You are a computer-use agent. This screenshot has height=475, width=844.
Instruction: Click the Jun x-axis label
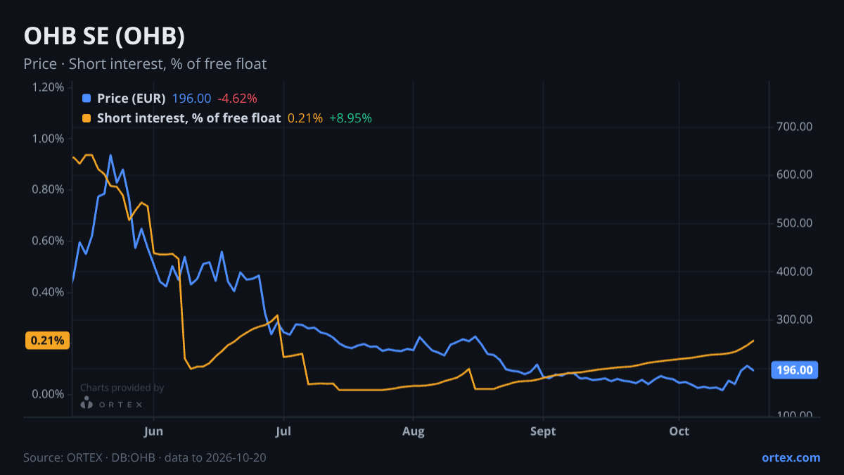coord(153,431)
